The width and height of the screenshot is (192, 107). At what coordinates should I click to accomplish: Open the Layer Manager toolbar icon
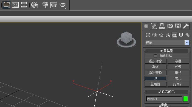(7, 5)
